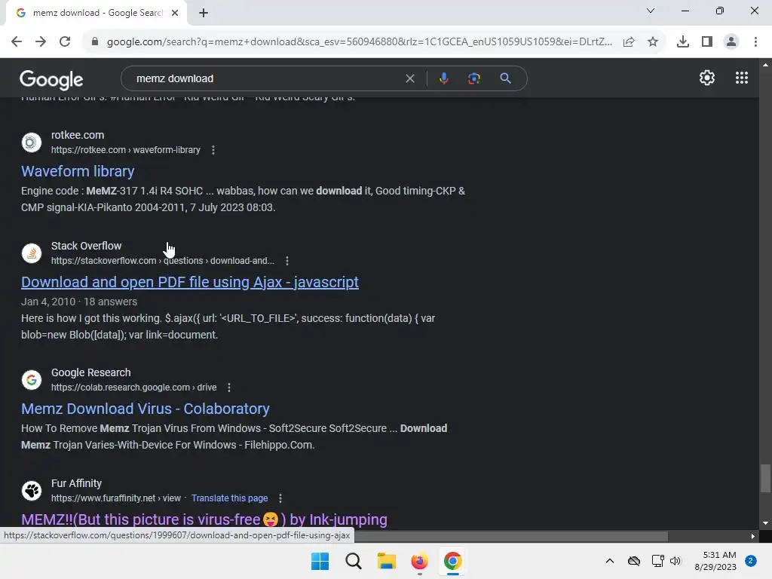Screen dimensions: 772x579
Task: Open Chrome three-dot menu
Action: [x=755, y=42]
